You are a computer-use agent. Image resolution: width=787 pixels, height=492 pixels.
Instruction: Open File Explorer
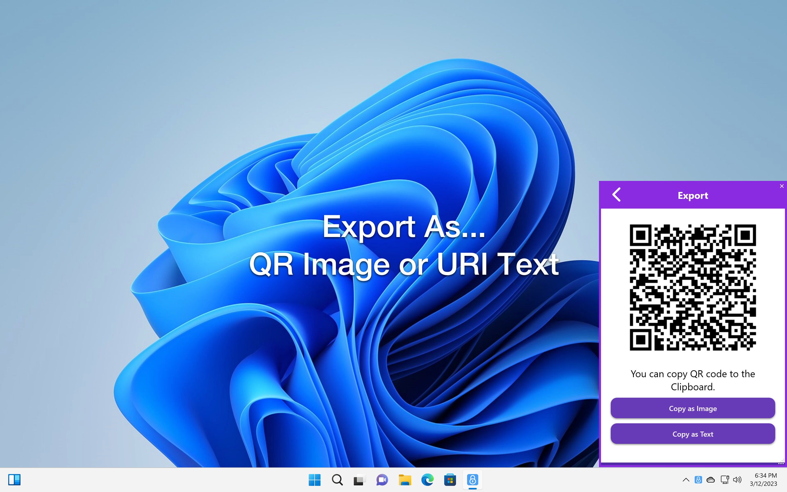[x=405, y=480]
